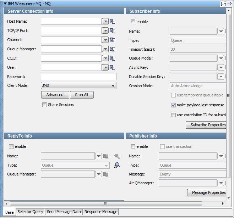Click into the TCP/IP Port field
The width and height of the screenshot is (234, 218).
[x=71, y=31]
